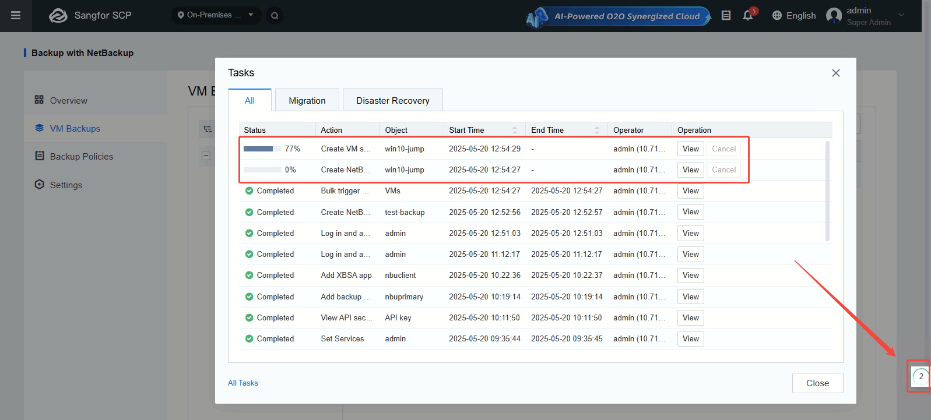The width and height of the screenshot is (931, 420).
Task: View the test-backup task
Action: [691, 212]
